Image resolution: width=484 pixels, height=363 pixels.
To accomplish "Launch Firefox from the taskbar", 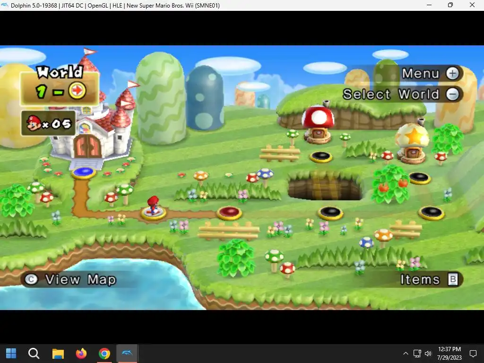I will click(x=81, y=354).
